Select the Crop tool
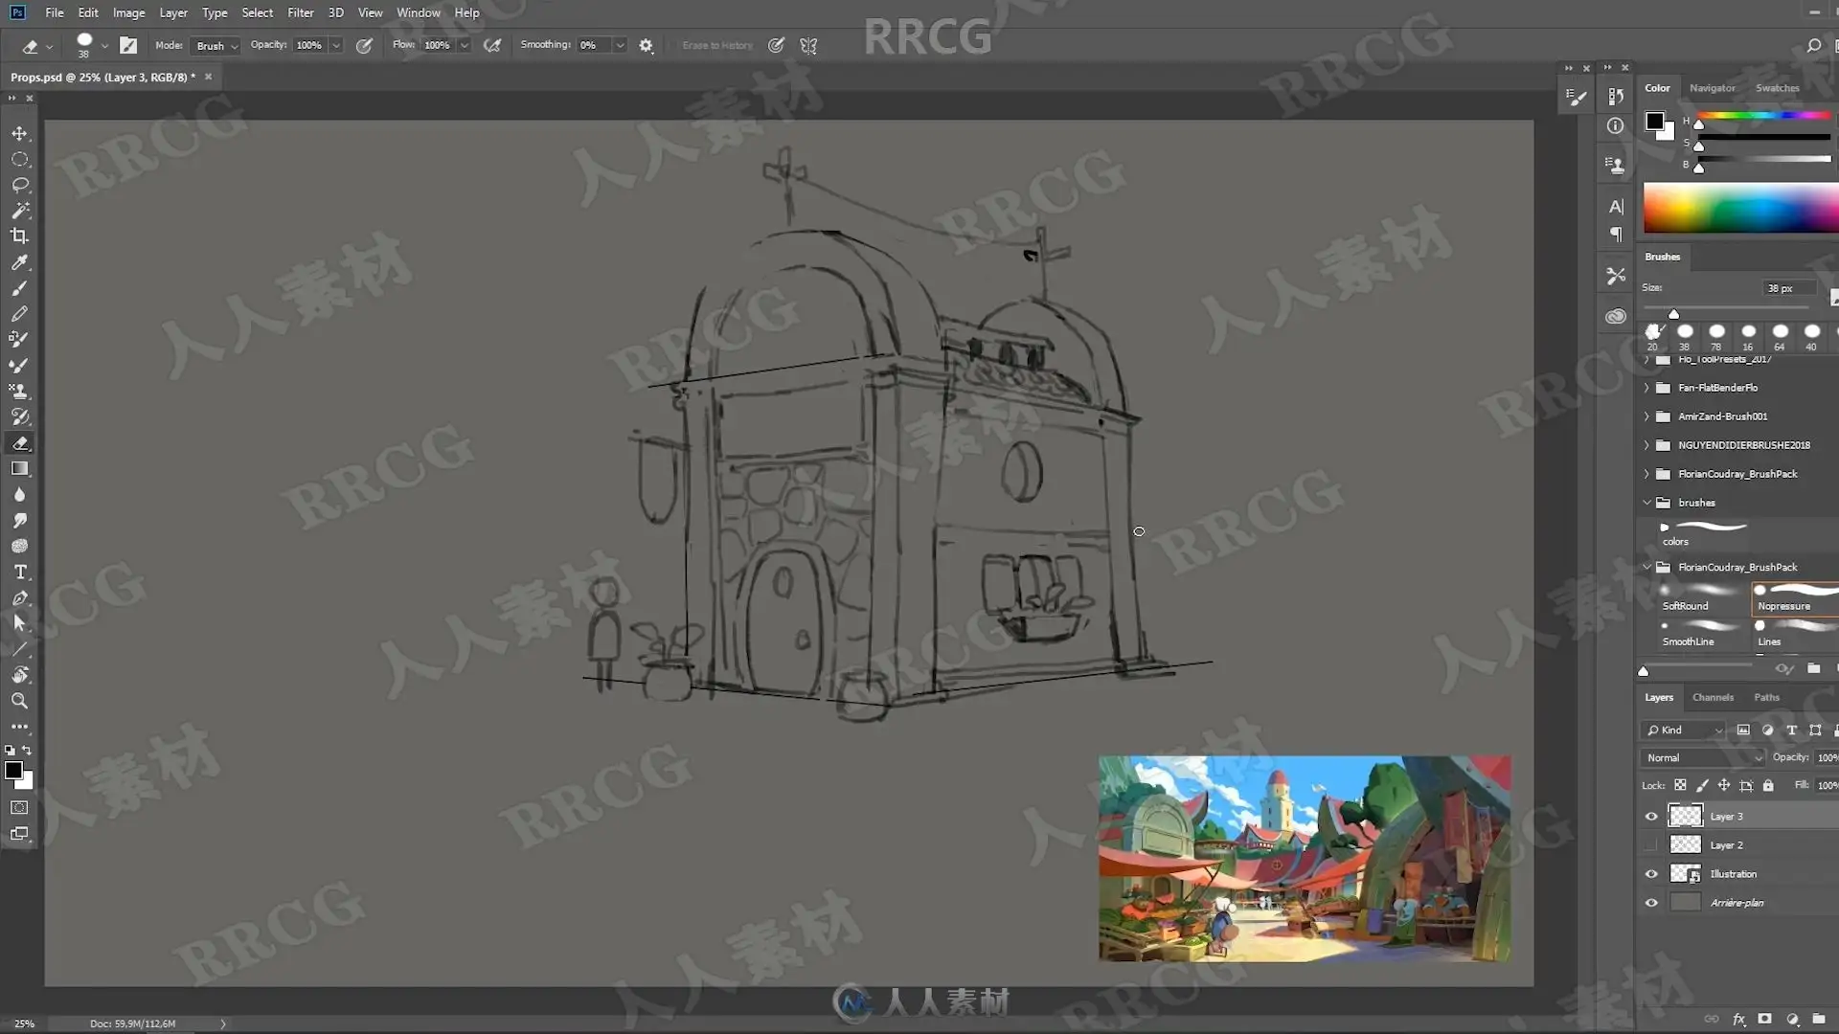The image size is (1839, 1034). (x=19, y=236)
